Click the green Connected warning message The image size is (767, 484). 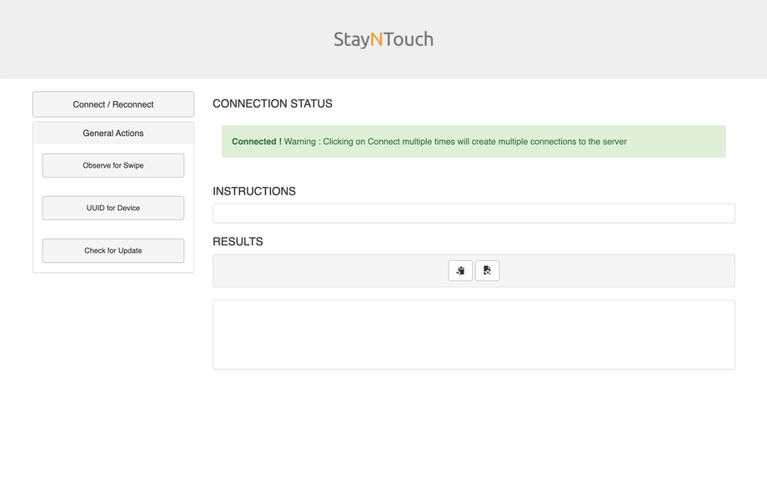click(x=474, y=141)
